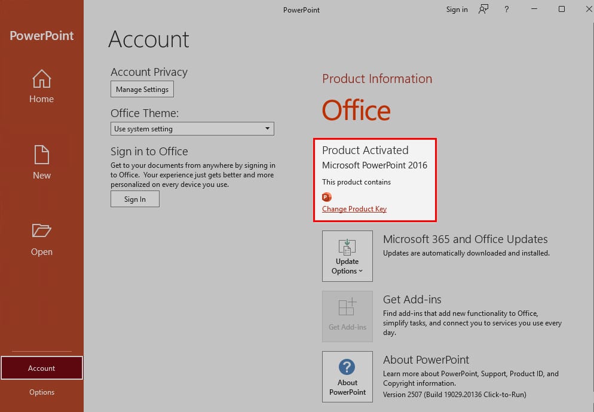Click the feedback person icon in title bar
Image resolution: width=594 pixels, height=412 pixels.
[483, 9]
